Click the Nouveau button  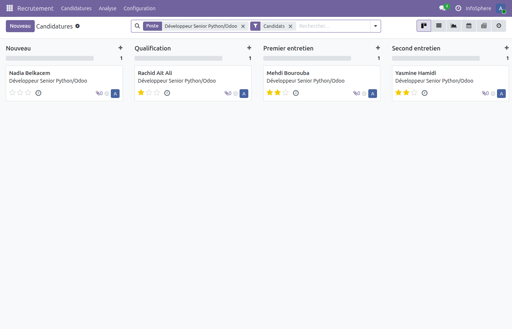tap(20, 26)
